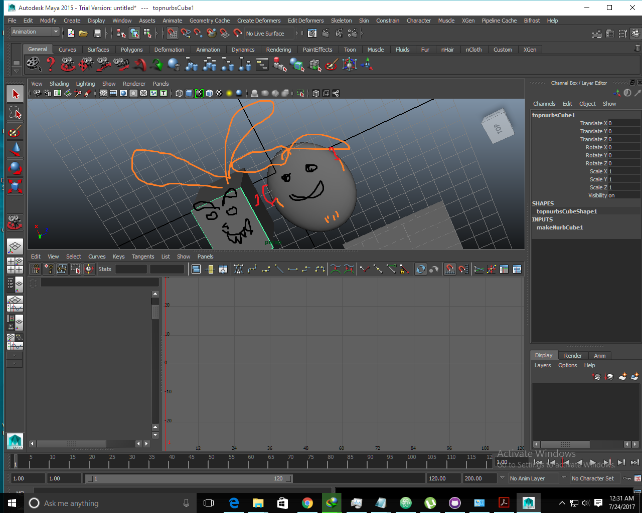
Task: Click the New Scene icon
Action: (71, 33)
